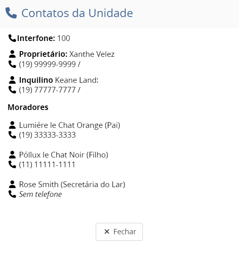The width and height of the screenshot is (239, 259).
Task: Click the blue phone icon in header
Action: click(11, 13)
